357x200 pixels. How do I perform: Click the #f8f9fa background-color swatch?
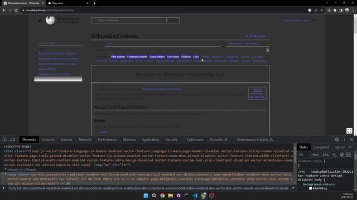pyautogui.click(x=310, y=188)
